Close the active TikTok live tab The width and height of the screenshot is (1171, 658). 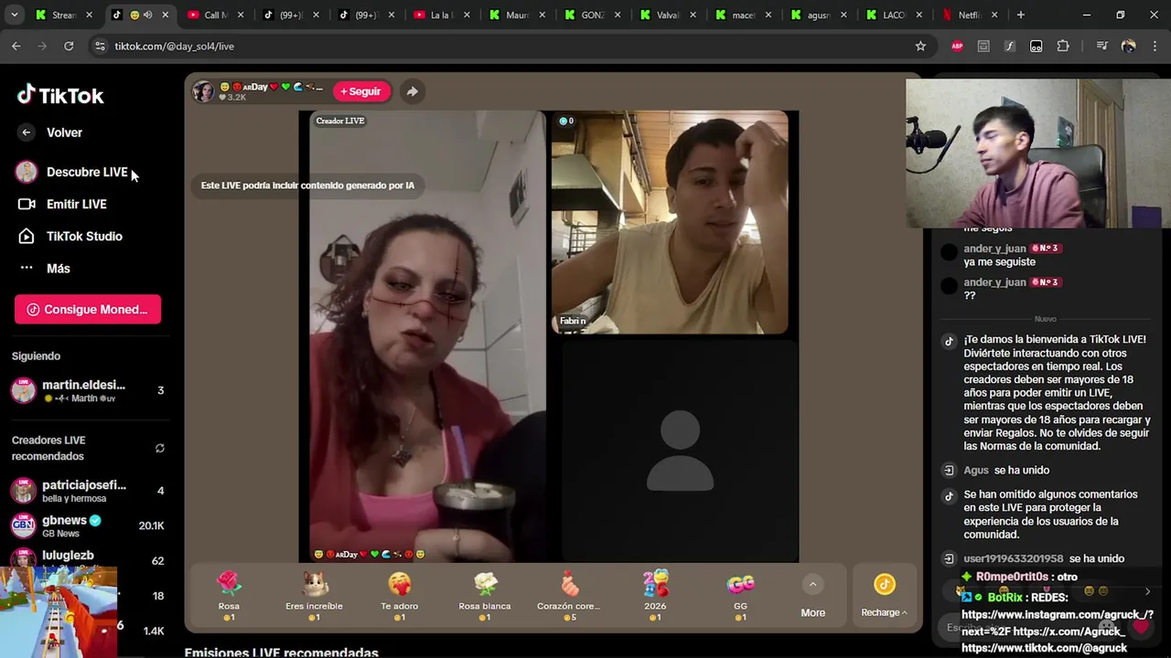pyautogui.click(x=166, y=15)
